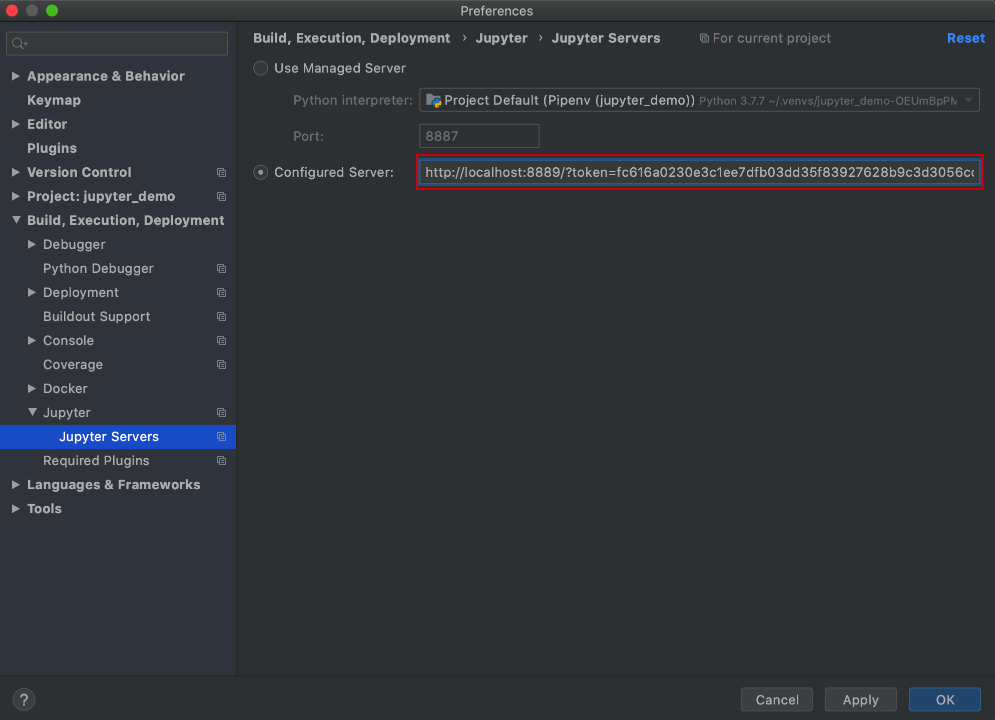The height and width of the screenshot is (720, 995).
Task: Open the help question mark button
Action: [24, 699]
